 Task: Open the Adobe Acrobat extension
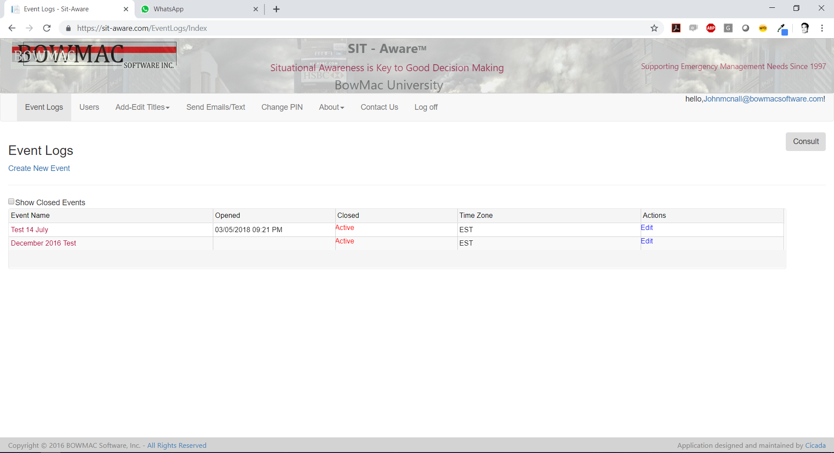coord(676,28)
